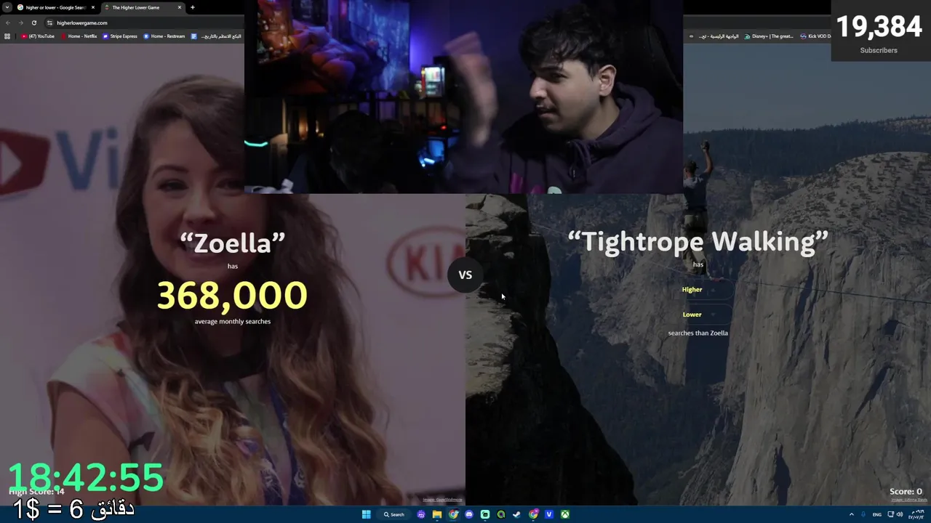The image size is (931, 523).
Task: Open the purple app icon after Search
Action: point(421,514)
